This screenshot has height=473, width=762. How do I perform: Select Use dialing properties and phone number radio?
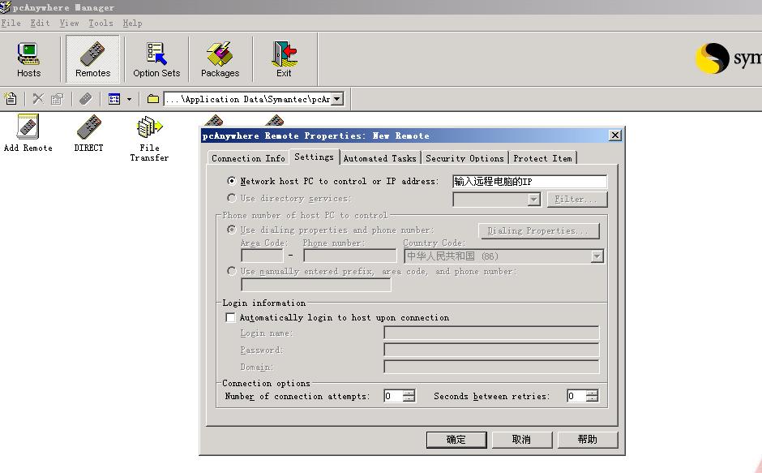tap(232, 230)
